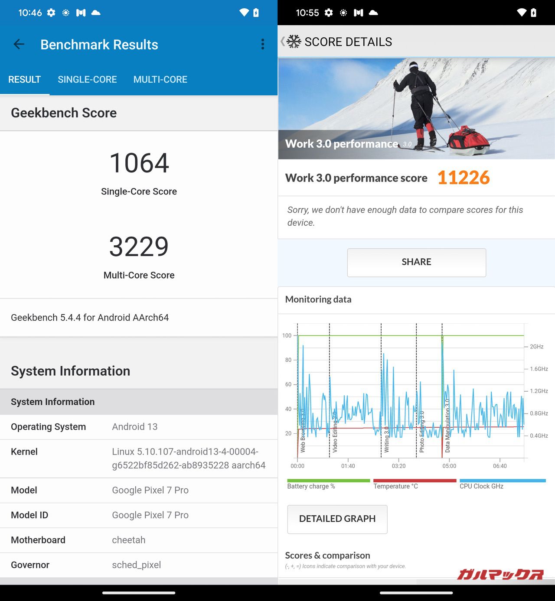555x601 pixels.
Task: Tap the M-shaped notification icon on left
Action: click(x=81, y=13)
